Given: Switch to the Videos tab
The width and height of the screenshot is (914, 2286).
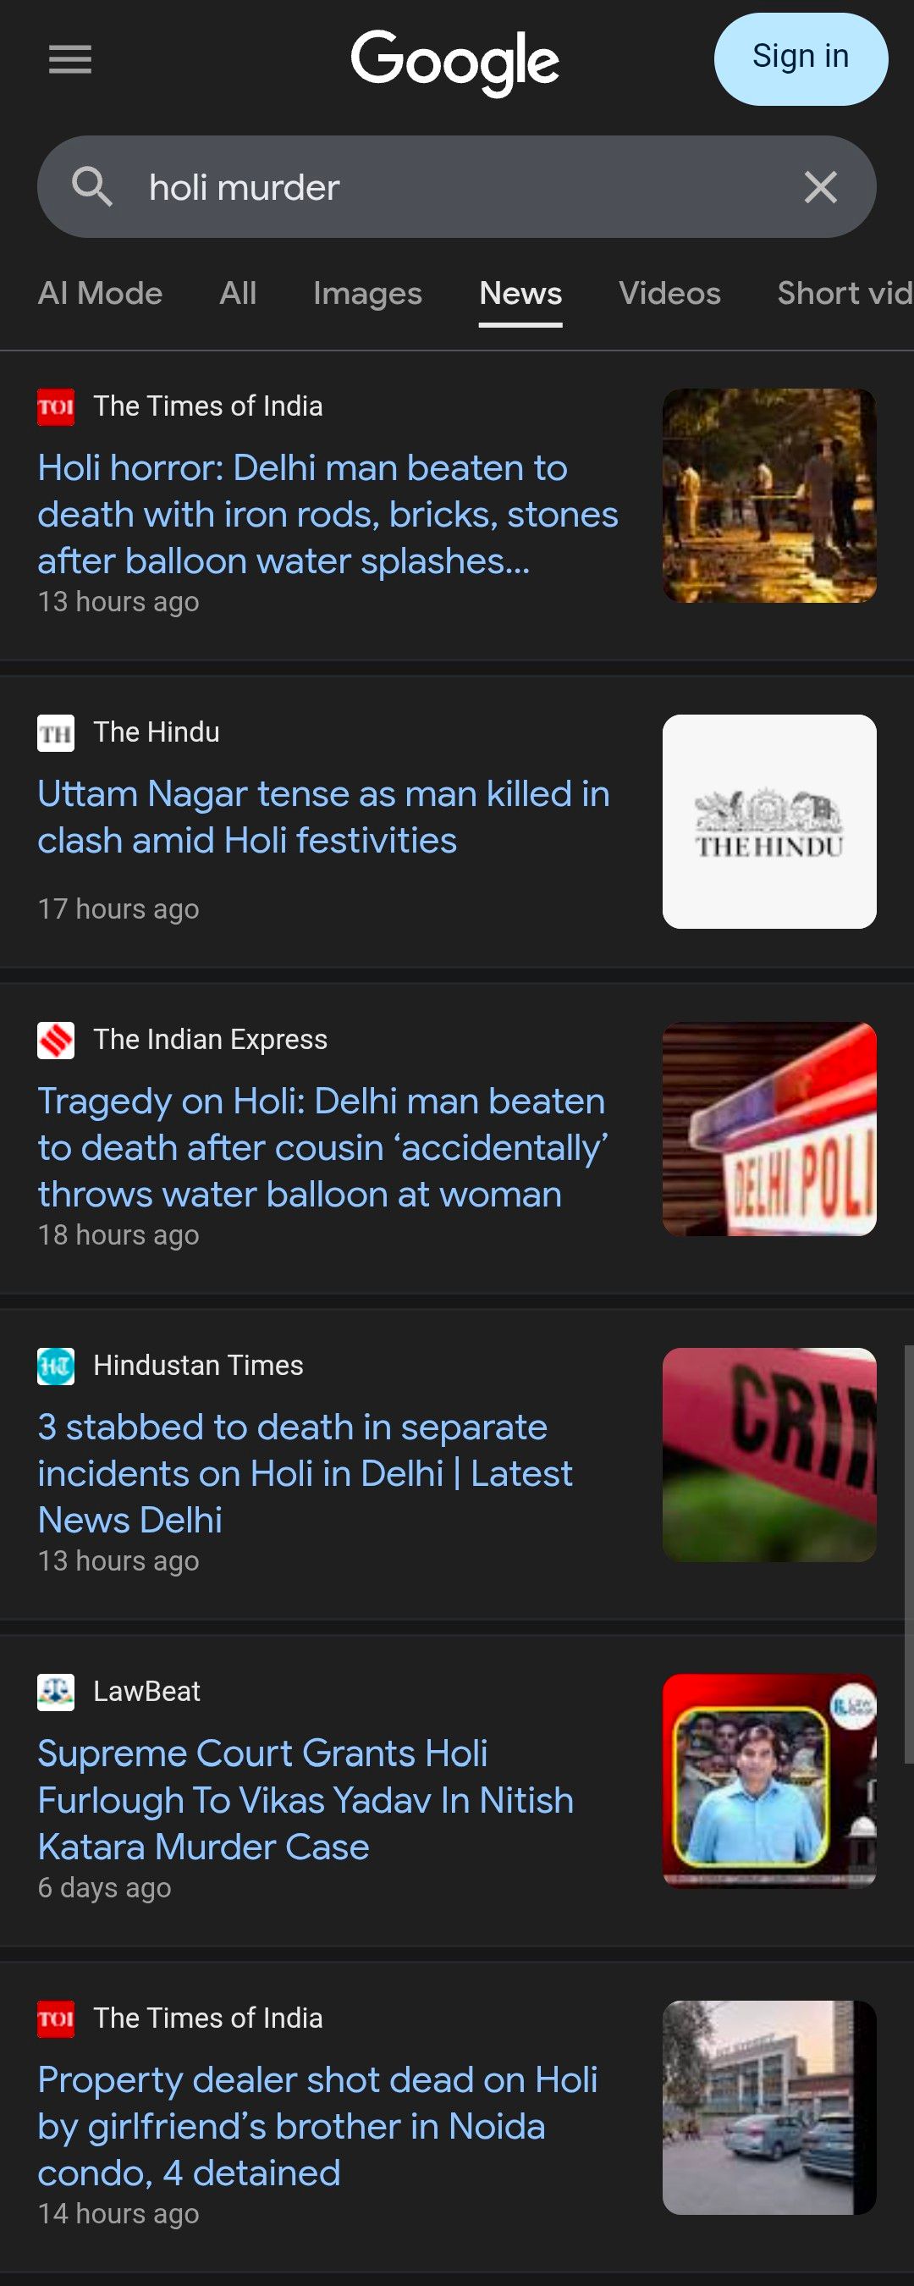Looking at the screenshot, I should 669,293.
